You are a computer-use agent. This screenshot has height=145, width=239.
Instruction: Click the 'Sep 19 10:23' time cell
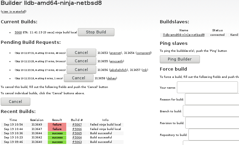13,138
